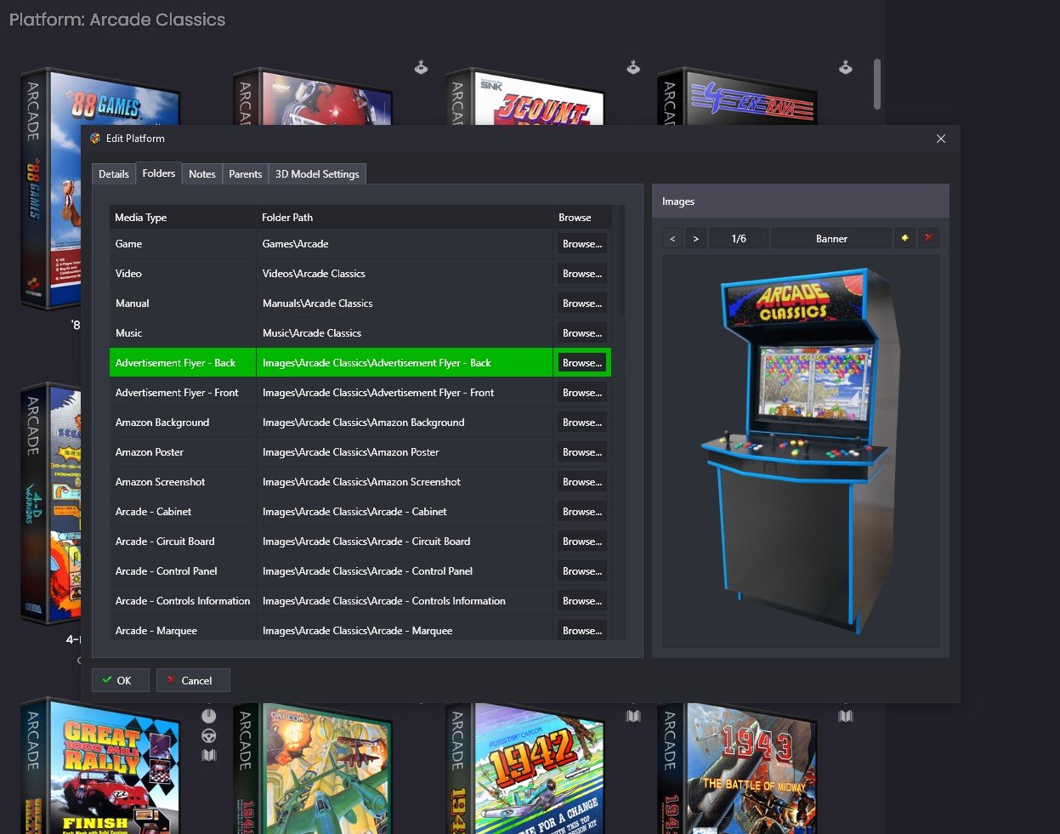The width and height of the screenshot is (1060, 834).
Task: Browse folder for Arcade - Circuit Board
Action: [x=582, y=542]
